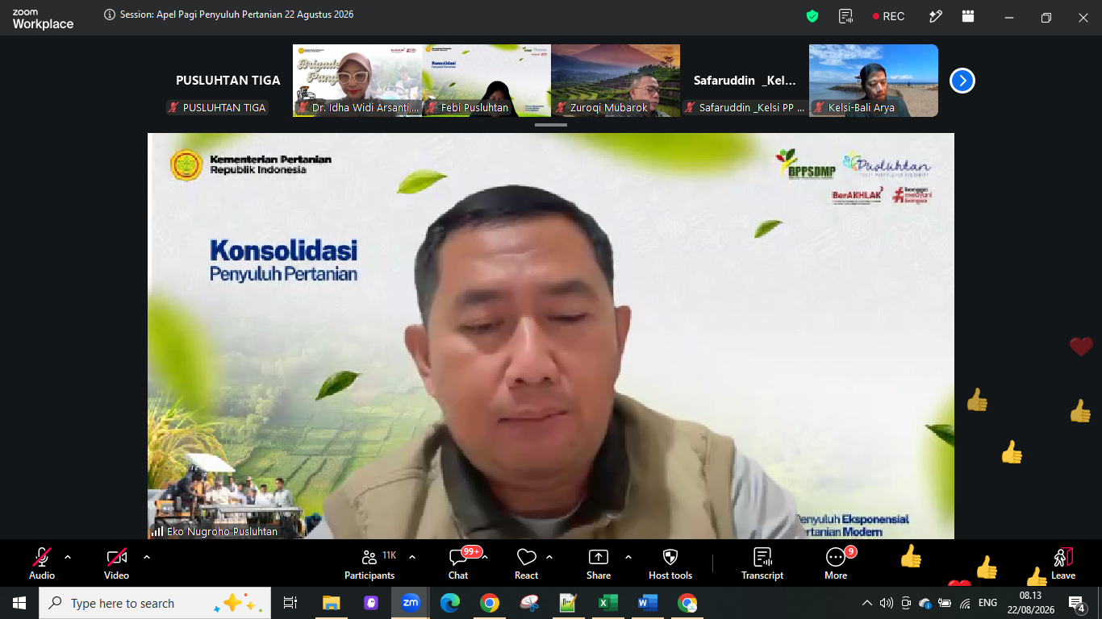
Task: Open the Participants panel
Action: pos(369,563)
